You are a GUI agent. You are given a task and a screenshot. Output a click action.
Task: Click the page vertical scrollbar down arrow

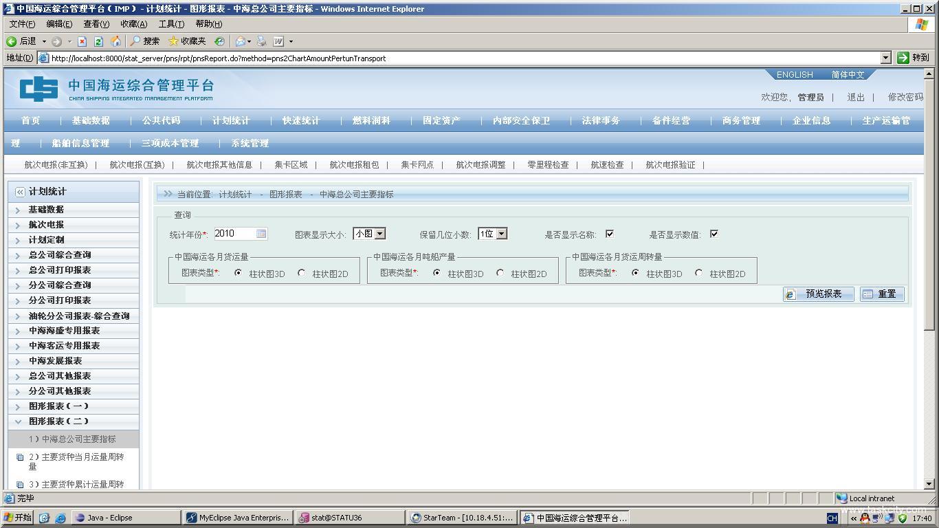[x=929, y=484]
